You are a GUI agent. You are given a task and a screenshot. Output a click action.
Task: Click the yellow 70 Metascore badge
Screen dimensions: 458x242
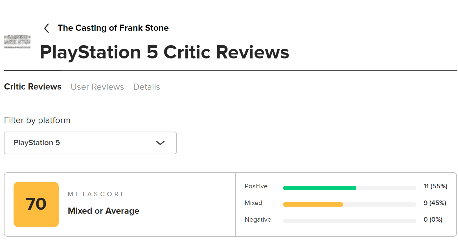(36, 204)
